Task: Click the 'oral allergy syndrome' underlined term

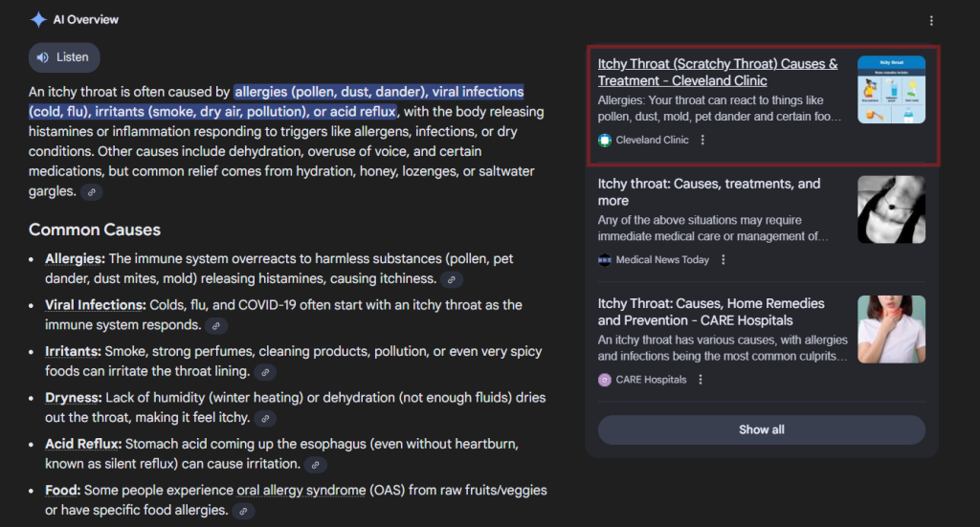Action: click(x=301, y=491)
